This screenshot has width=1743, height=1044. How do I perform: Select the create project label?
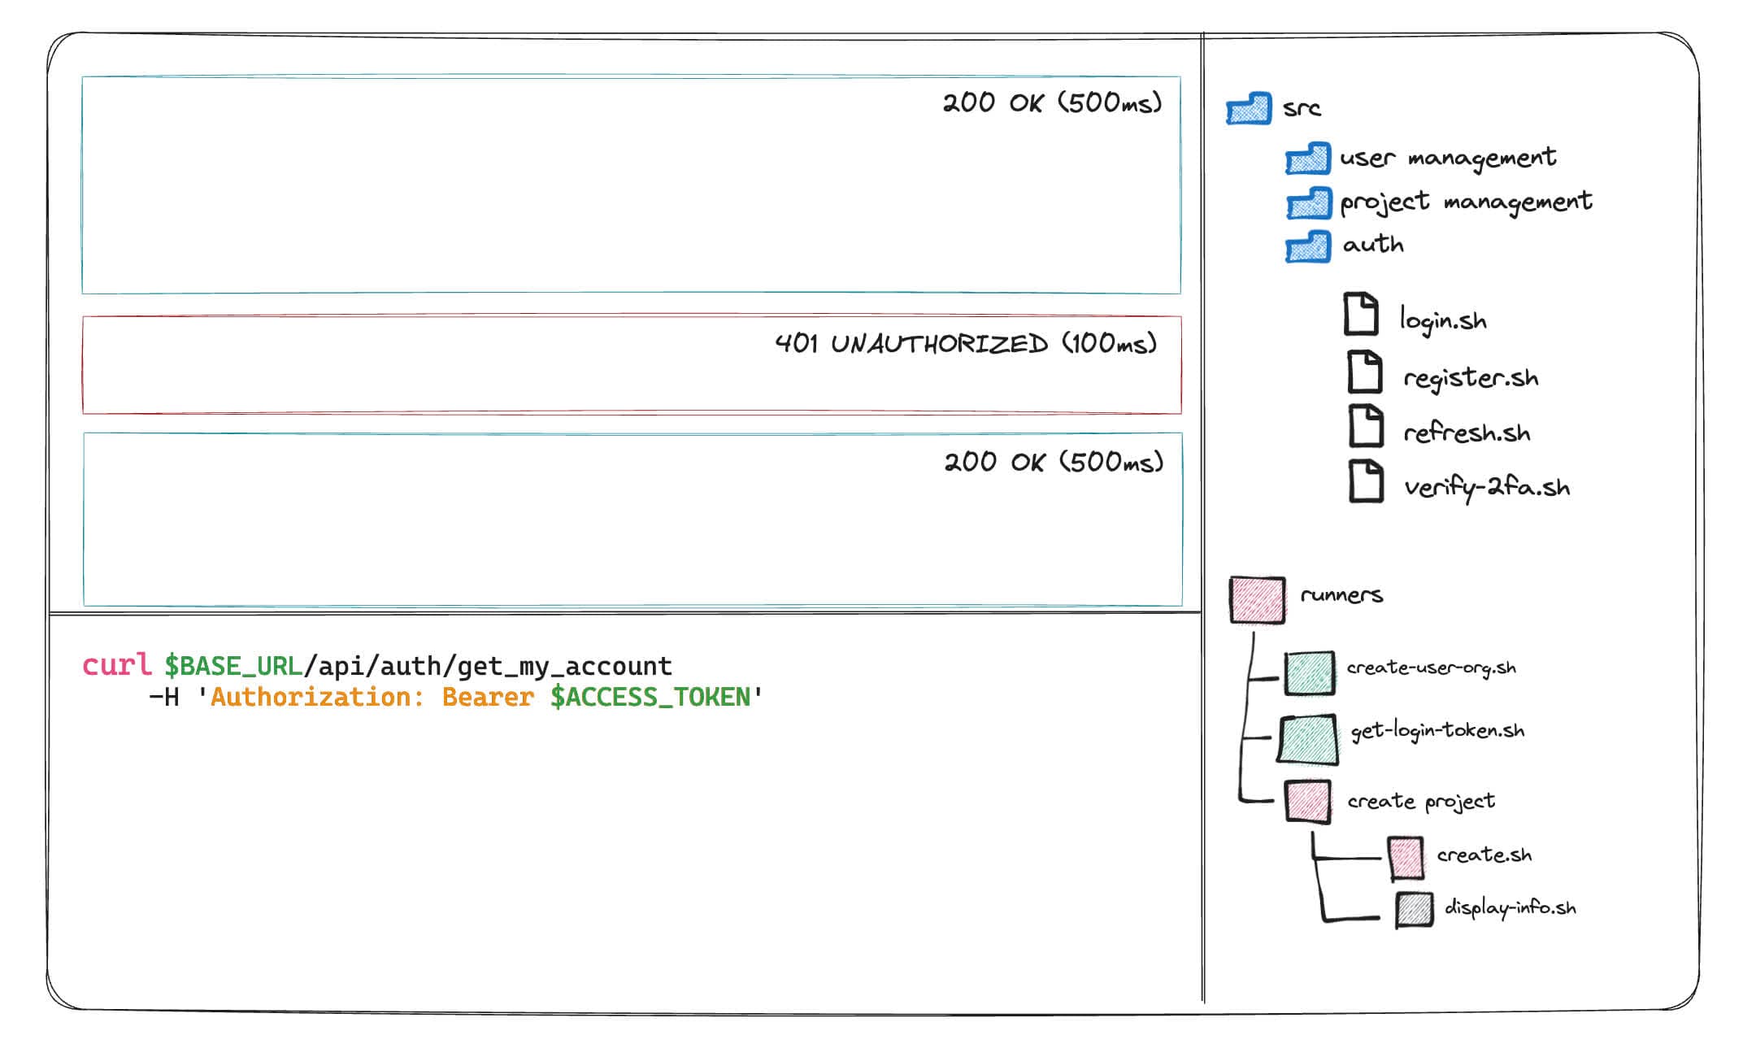(x=1422, y=802)
